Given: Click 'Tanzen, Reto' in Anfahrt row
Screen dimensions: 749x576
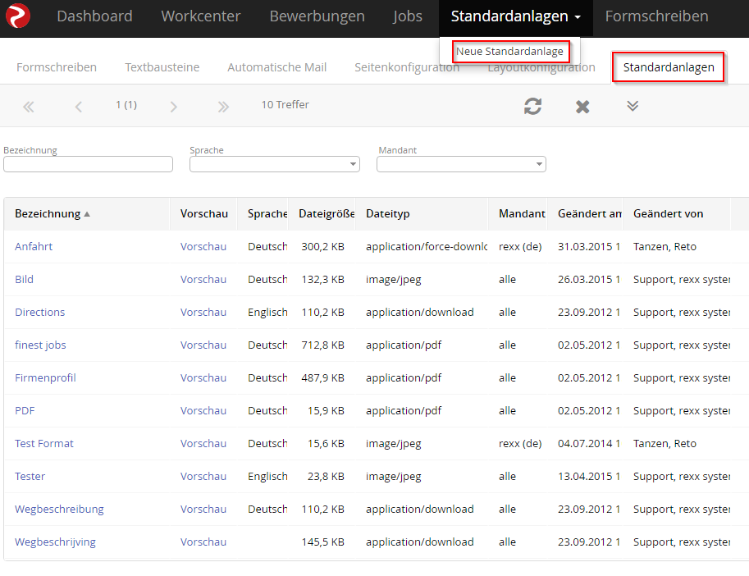Looking at the screenshot, I should (x=665, y=246).
